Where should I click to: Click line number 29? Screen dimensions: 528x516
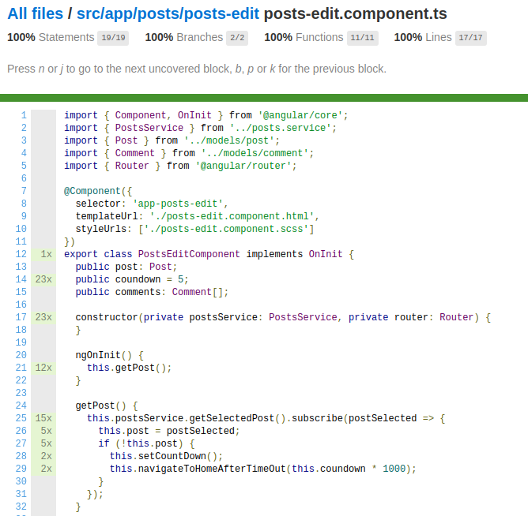coord(21,469)
